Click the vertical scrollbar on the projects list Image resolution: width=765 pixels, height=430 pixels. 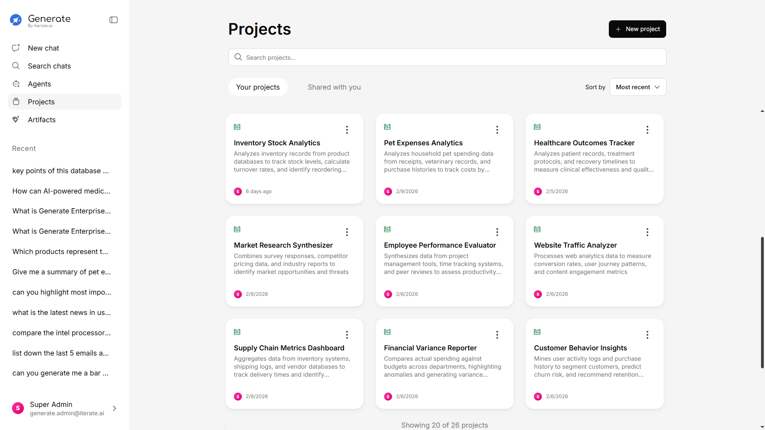pos(762,303)
